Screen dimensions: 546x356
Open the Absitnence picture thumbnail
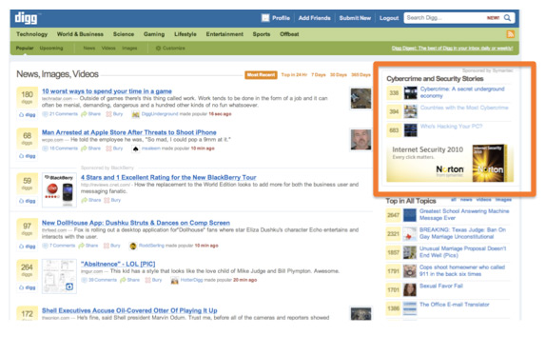coord(59,276)
